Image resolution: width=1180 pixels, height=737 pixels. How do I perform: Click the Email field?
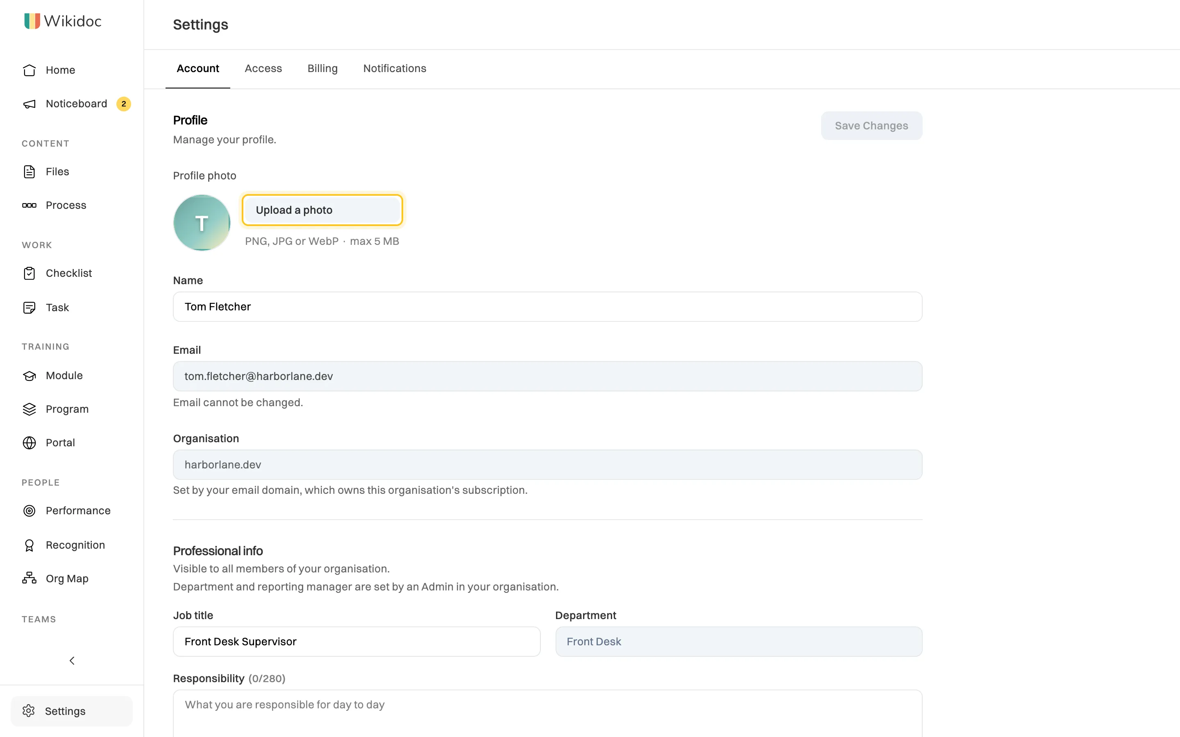pos(547,376)
